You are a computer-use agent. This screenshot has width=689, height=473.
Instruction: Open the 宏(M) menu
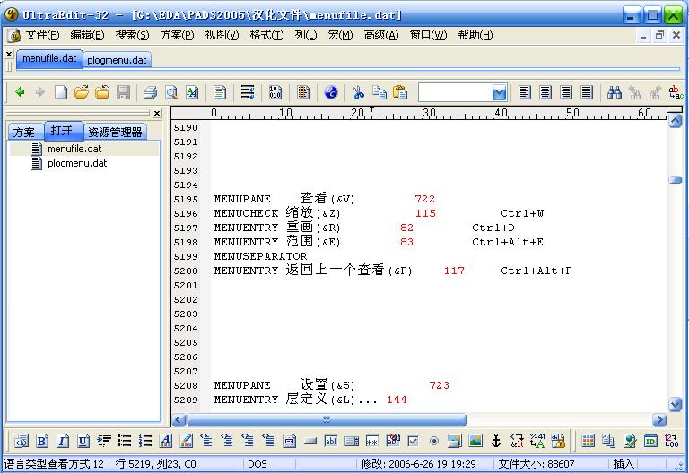pos(340,35)
